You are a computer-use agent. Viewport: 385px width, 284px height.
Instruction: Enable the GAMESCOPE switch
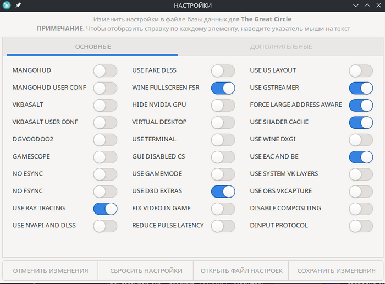(105, 157)
